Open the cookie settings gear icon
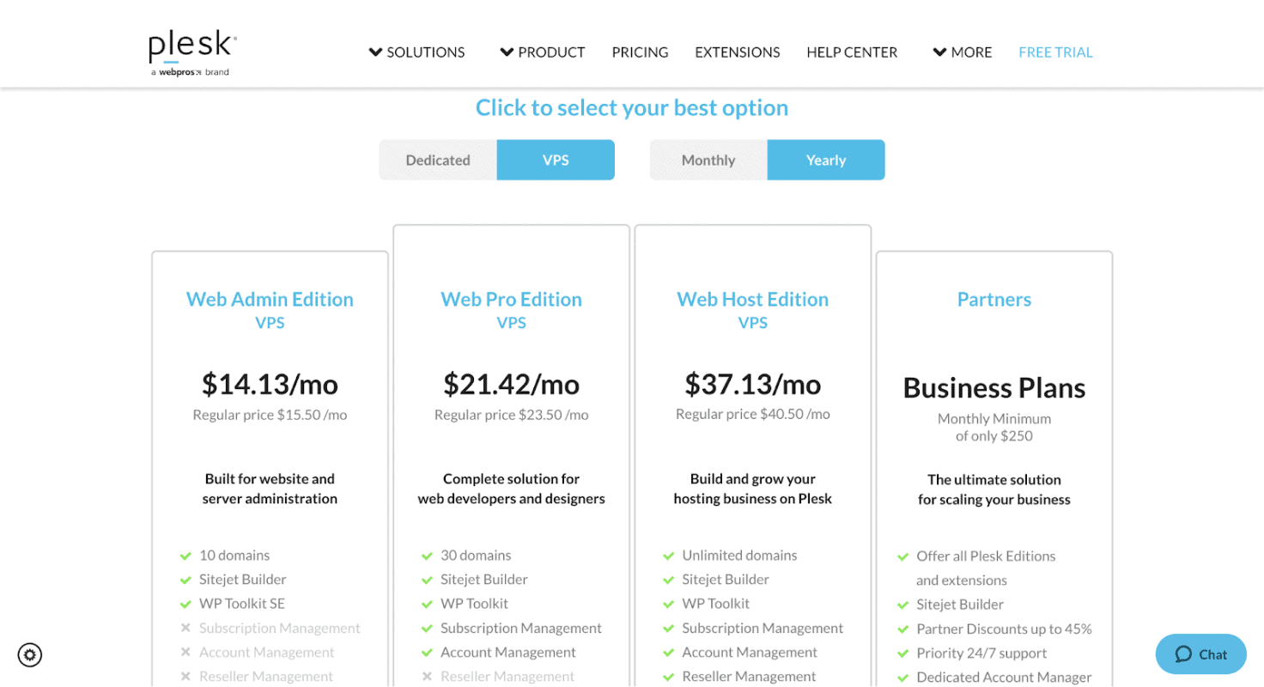Image resolution: width=1264 pixels, height=687 pixels. coord(30,655)
